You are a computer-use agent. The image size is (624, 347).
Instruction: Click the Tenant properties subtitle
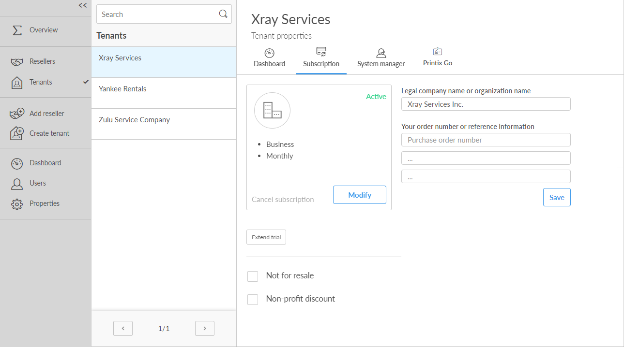[x=281, y=36]
